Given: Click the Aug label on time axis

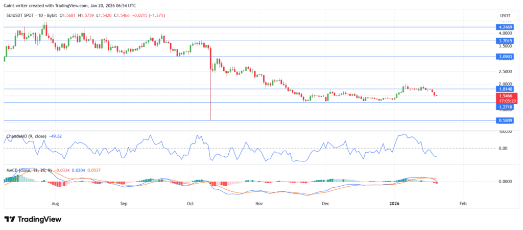Looking at the screenshot, I should tap(55, 203).
